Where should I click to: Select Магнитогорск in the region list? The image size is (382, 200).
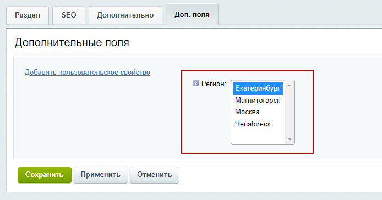pos(258,100)
